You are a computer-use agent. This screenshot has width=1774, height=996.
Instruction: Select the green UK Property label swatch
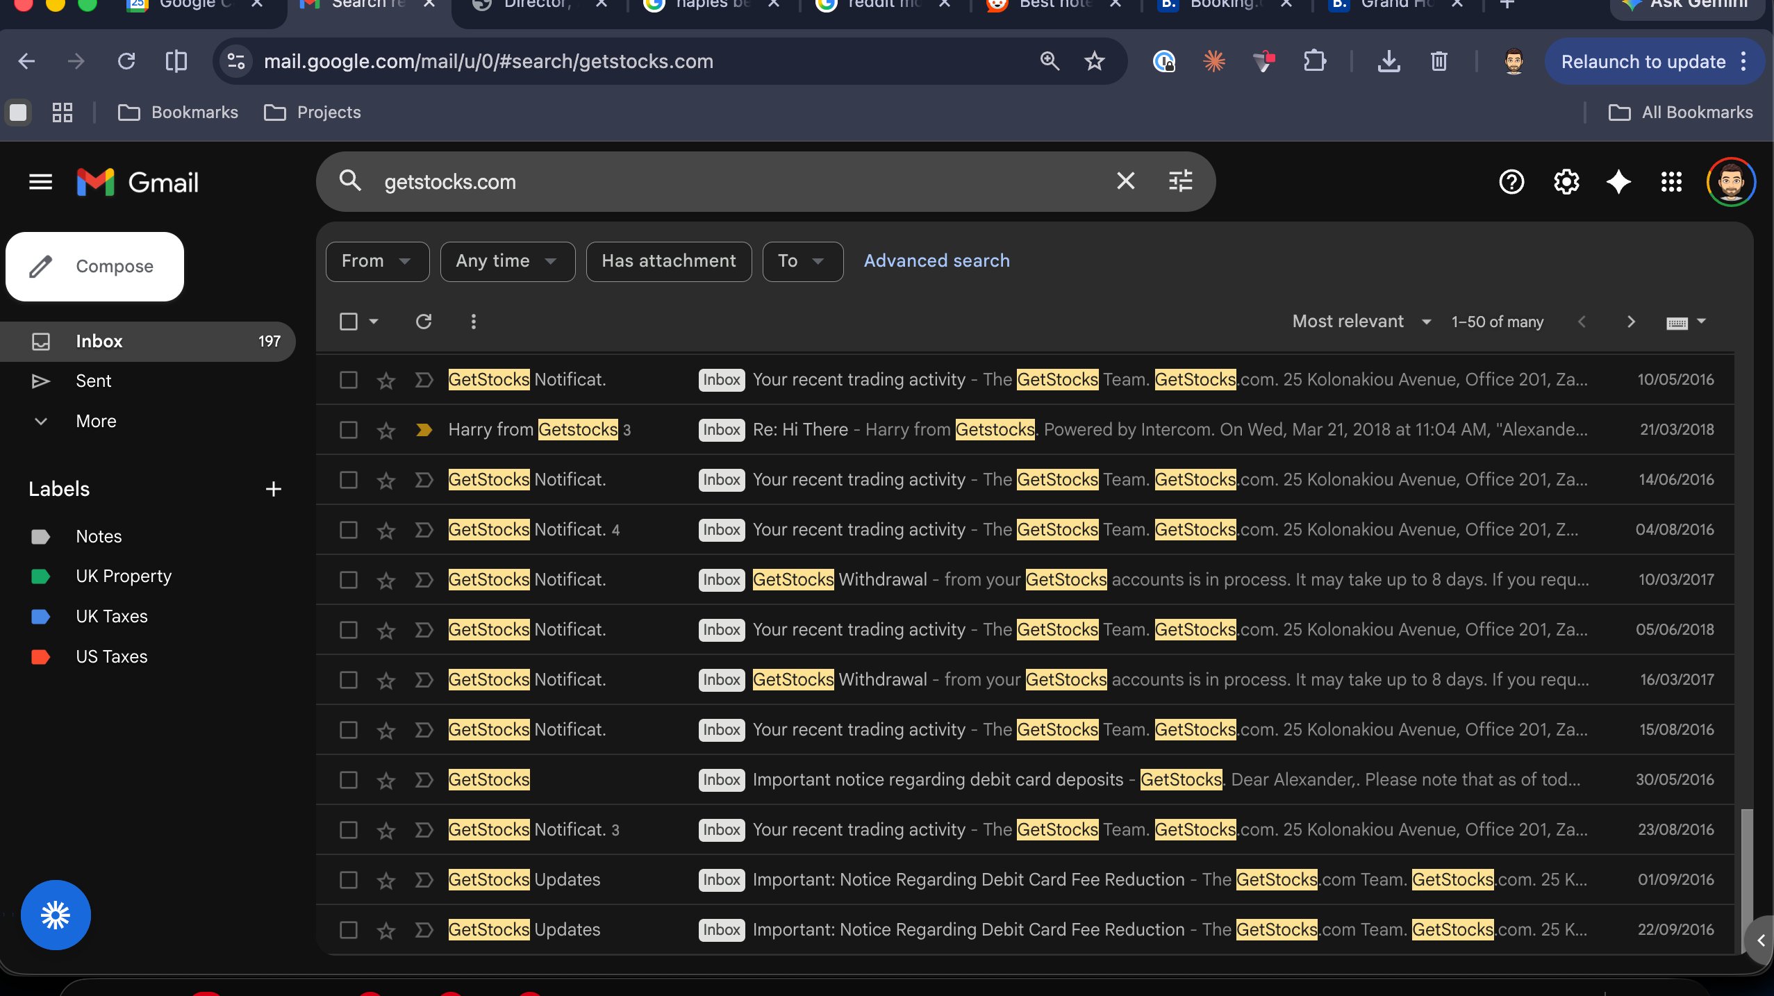pyautogui.click(x=40, y=576)
